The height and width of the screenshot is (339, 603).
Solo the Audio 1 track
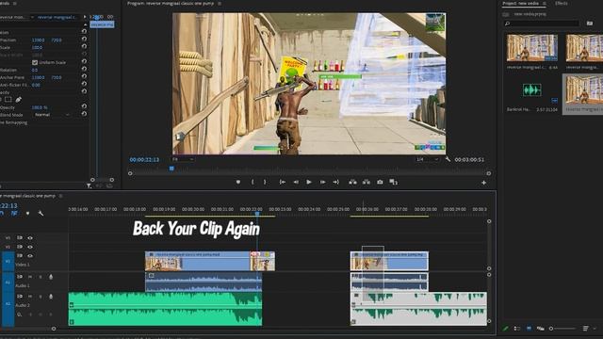[41, 277]
